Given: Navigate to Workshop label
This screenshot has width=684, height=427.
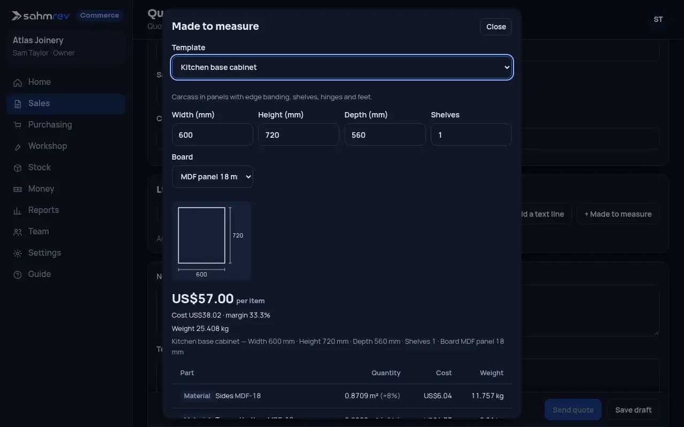Looking at the screenshot, I should [48, 146].
